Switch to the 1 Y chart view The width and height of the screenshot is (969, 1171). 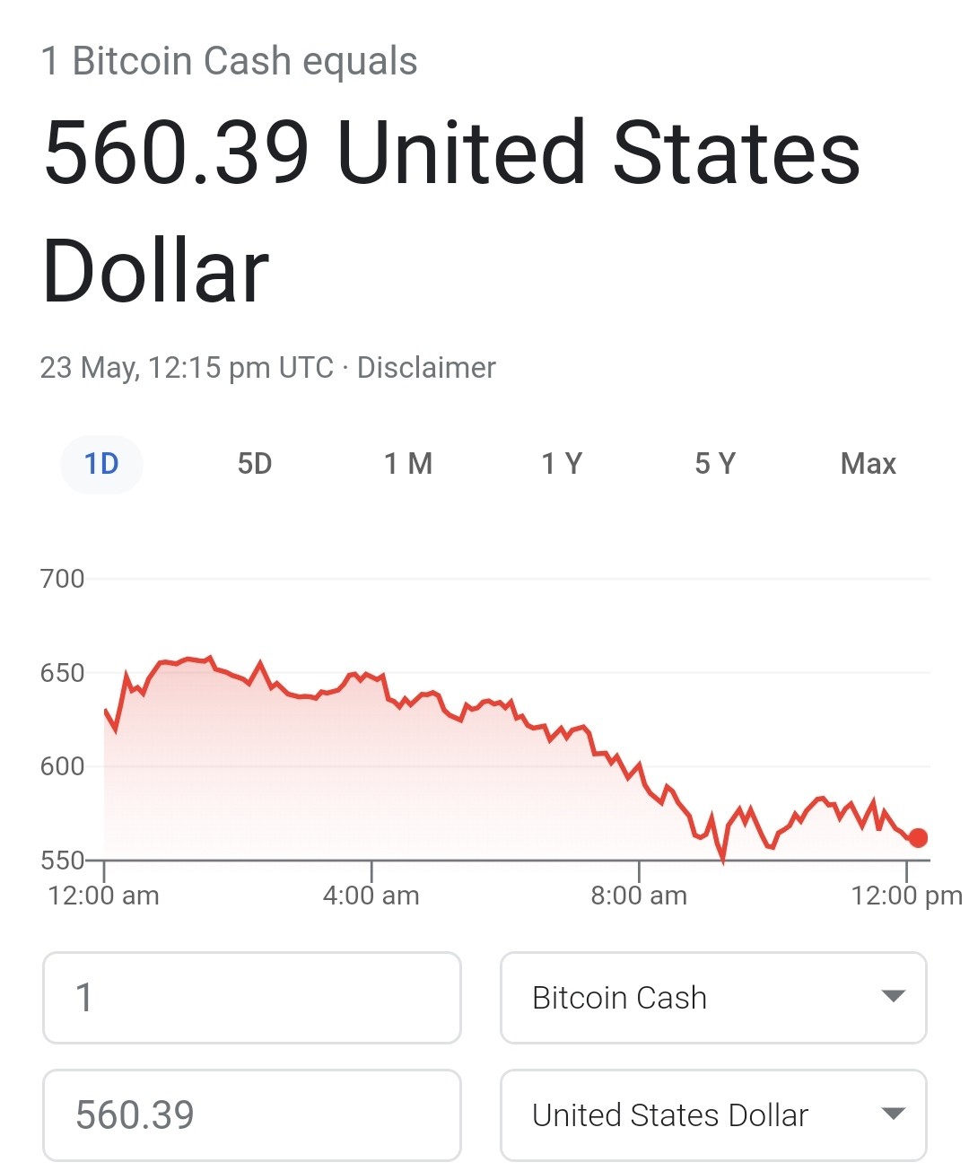[562, 464]
